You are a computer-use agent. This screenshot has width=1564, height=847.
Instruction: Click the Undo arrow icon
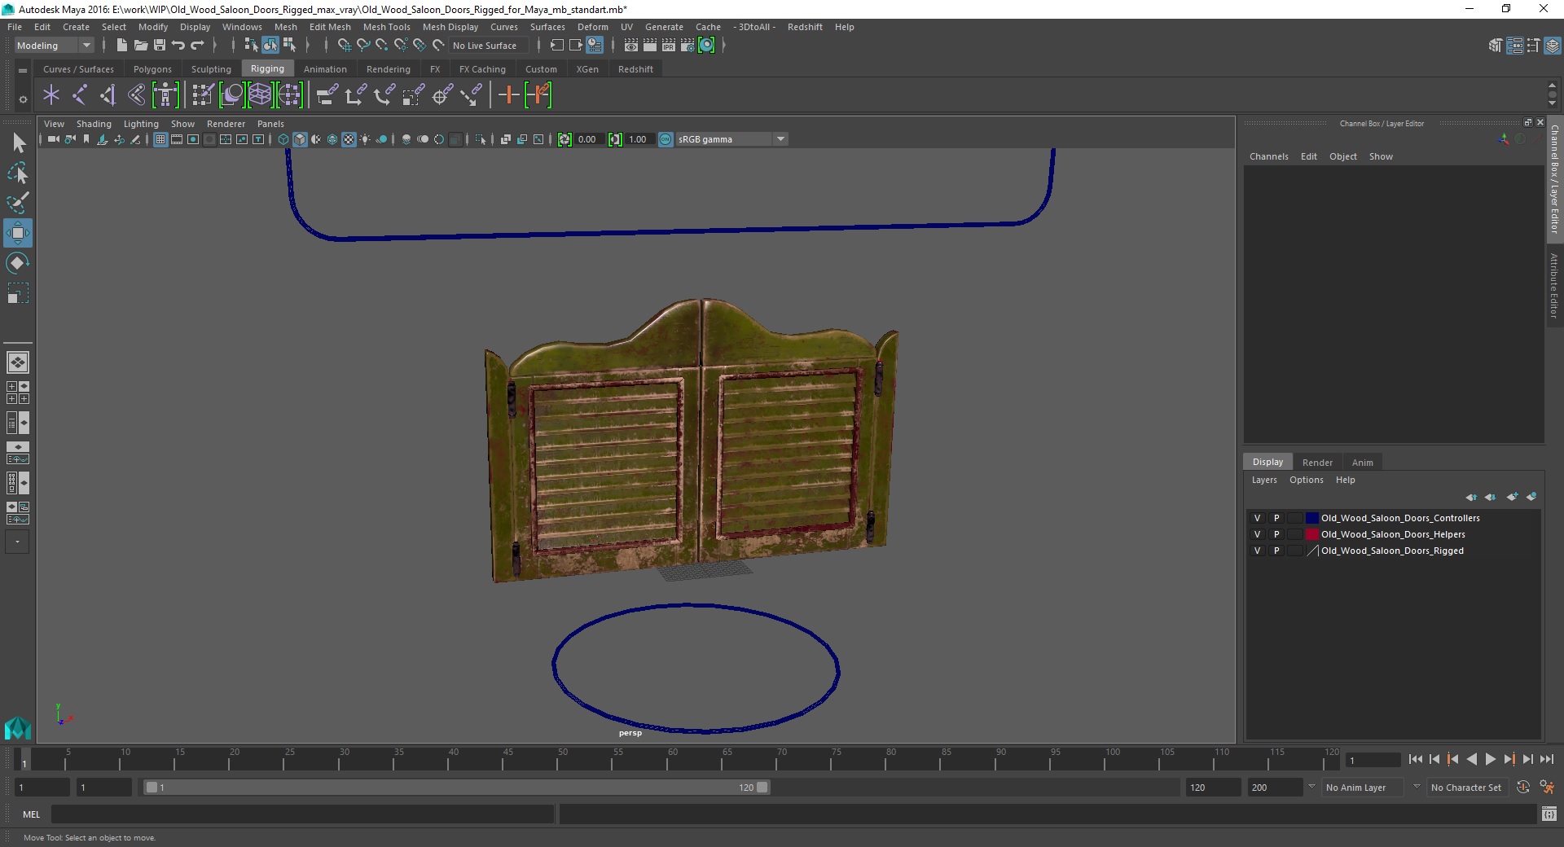[x=178, y=46]
